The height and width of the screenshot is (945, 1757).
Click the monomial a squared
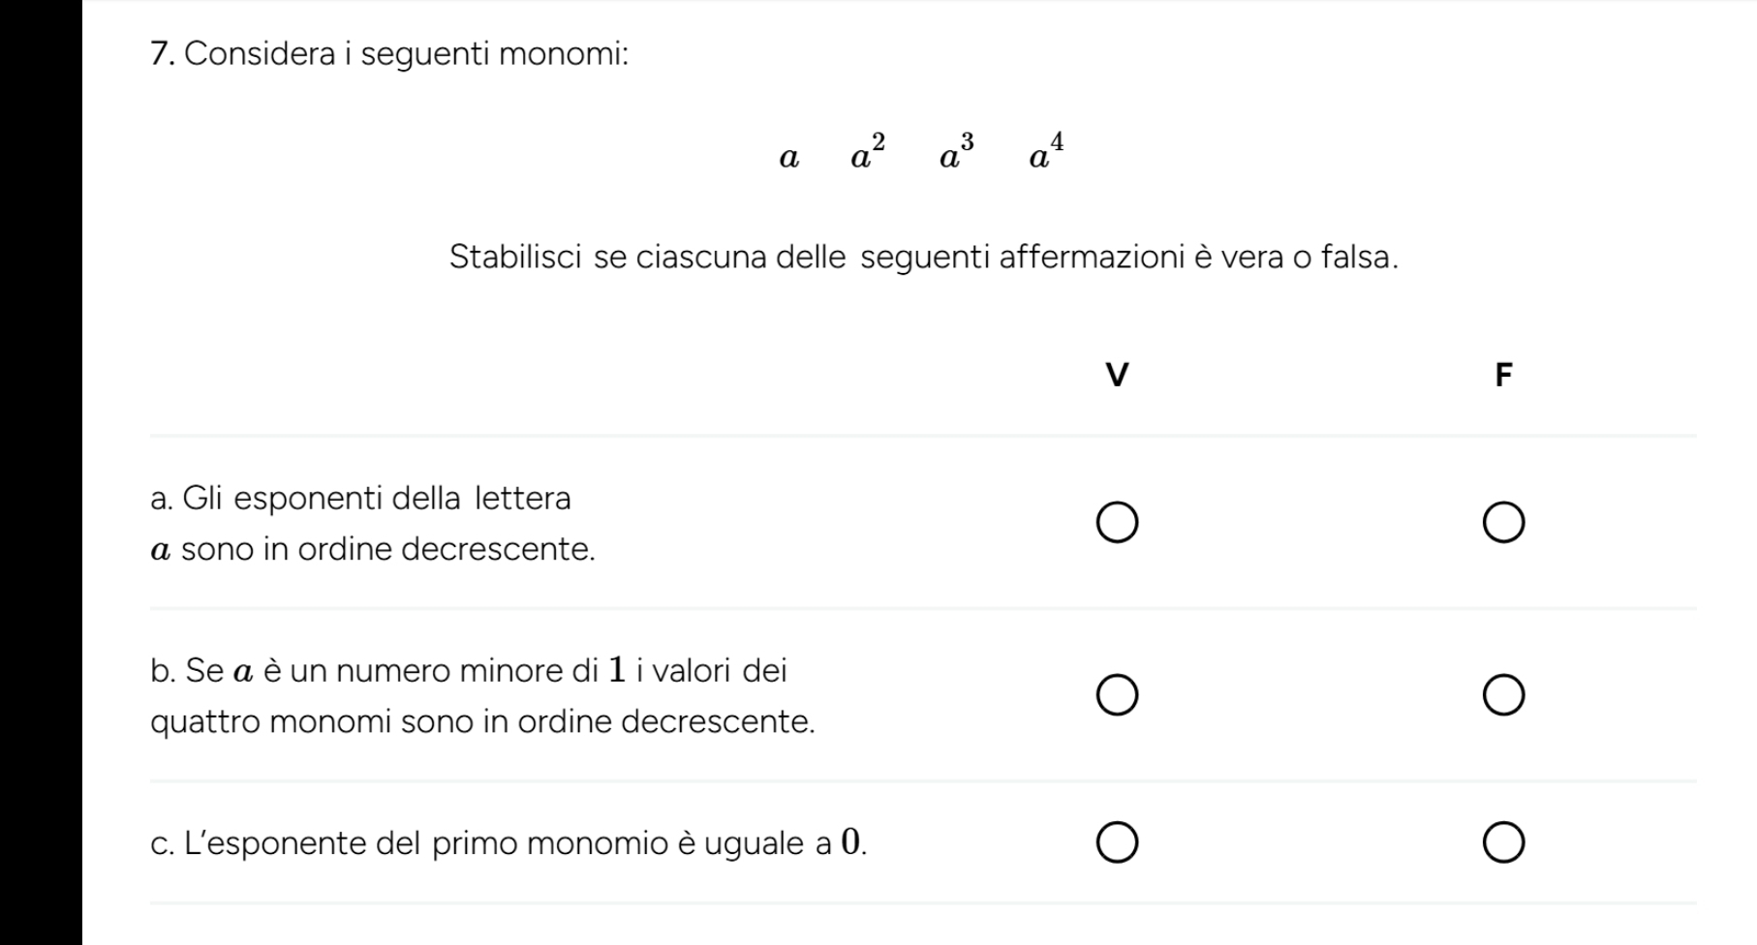point(867,153)
